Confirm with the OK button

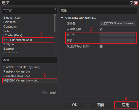(75, 105)
